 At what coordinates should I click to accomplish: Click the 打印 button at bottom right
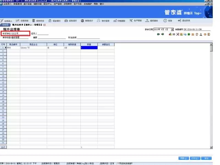point(195,158)
